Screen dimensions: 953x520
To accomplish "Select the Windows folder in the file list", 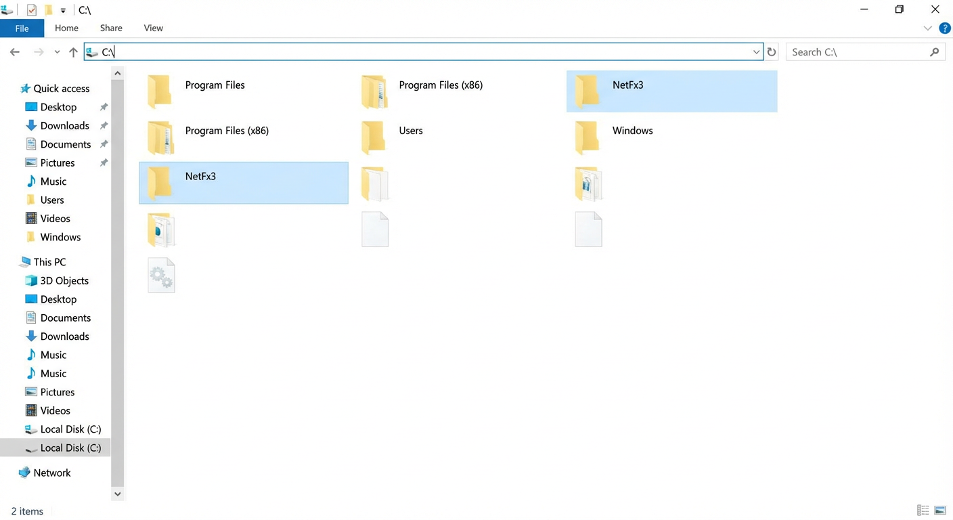I will 631,130.
